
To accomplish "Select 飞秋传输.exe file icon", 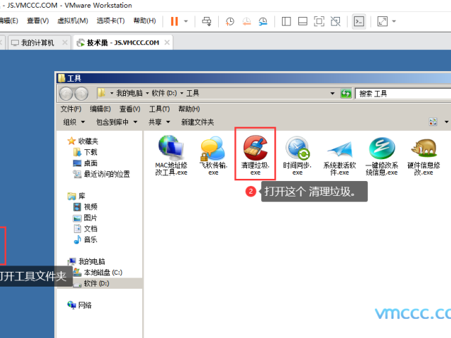I will pos(213,156).
